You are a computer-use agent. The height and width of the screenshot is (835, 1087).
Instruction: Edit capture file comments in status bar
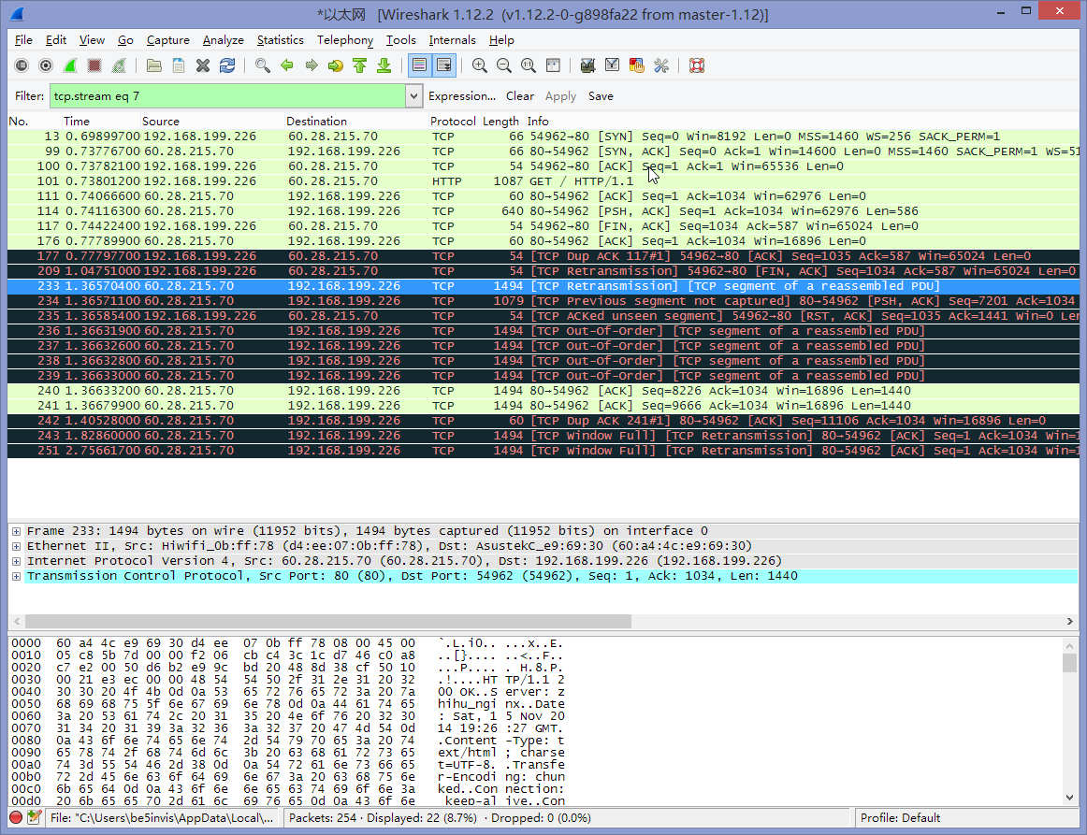[x=34, y=817]
